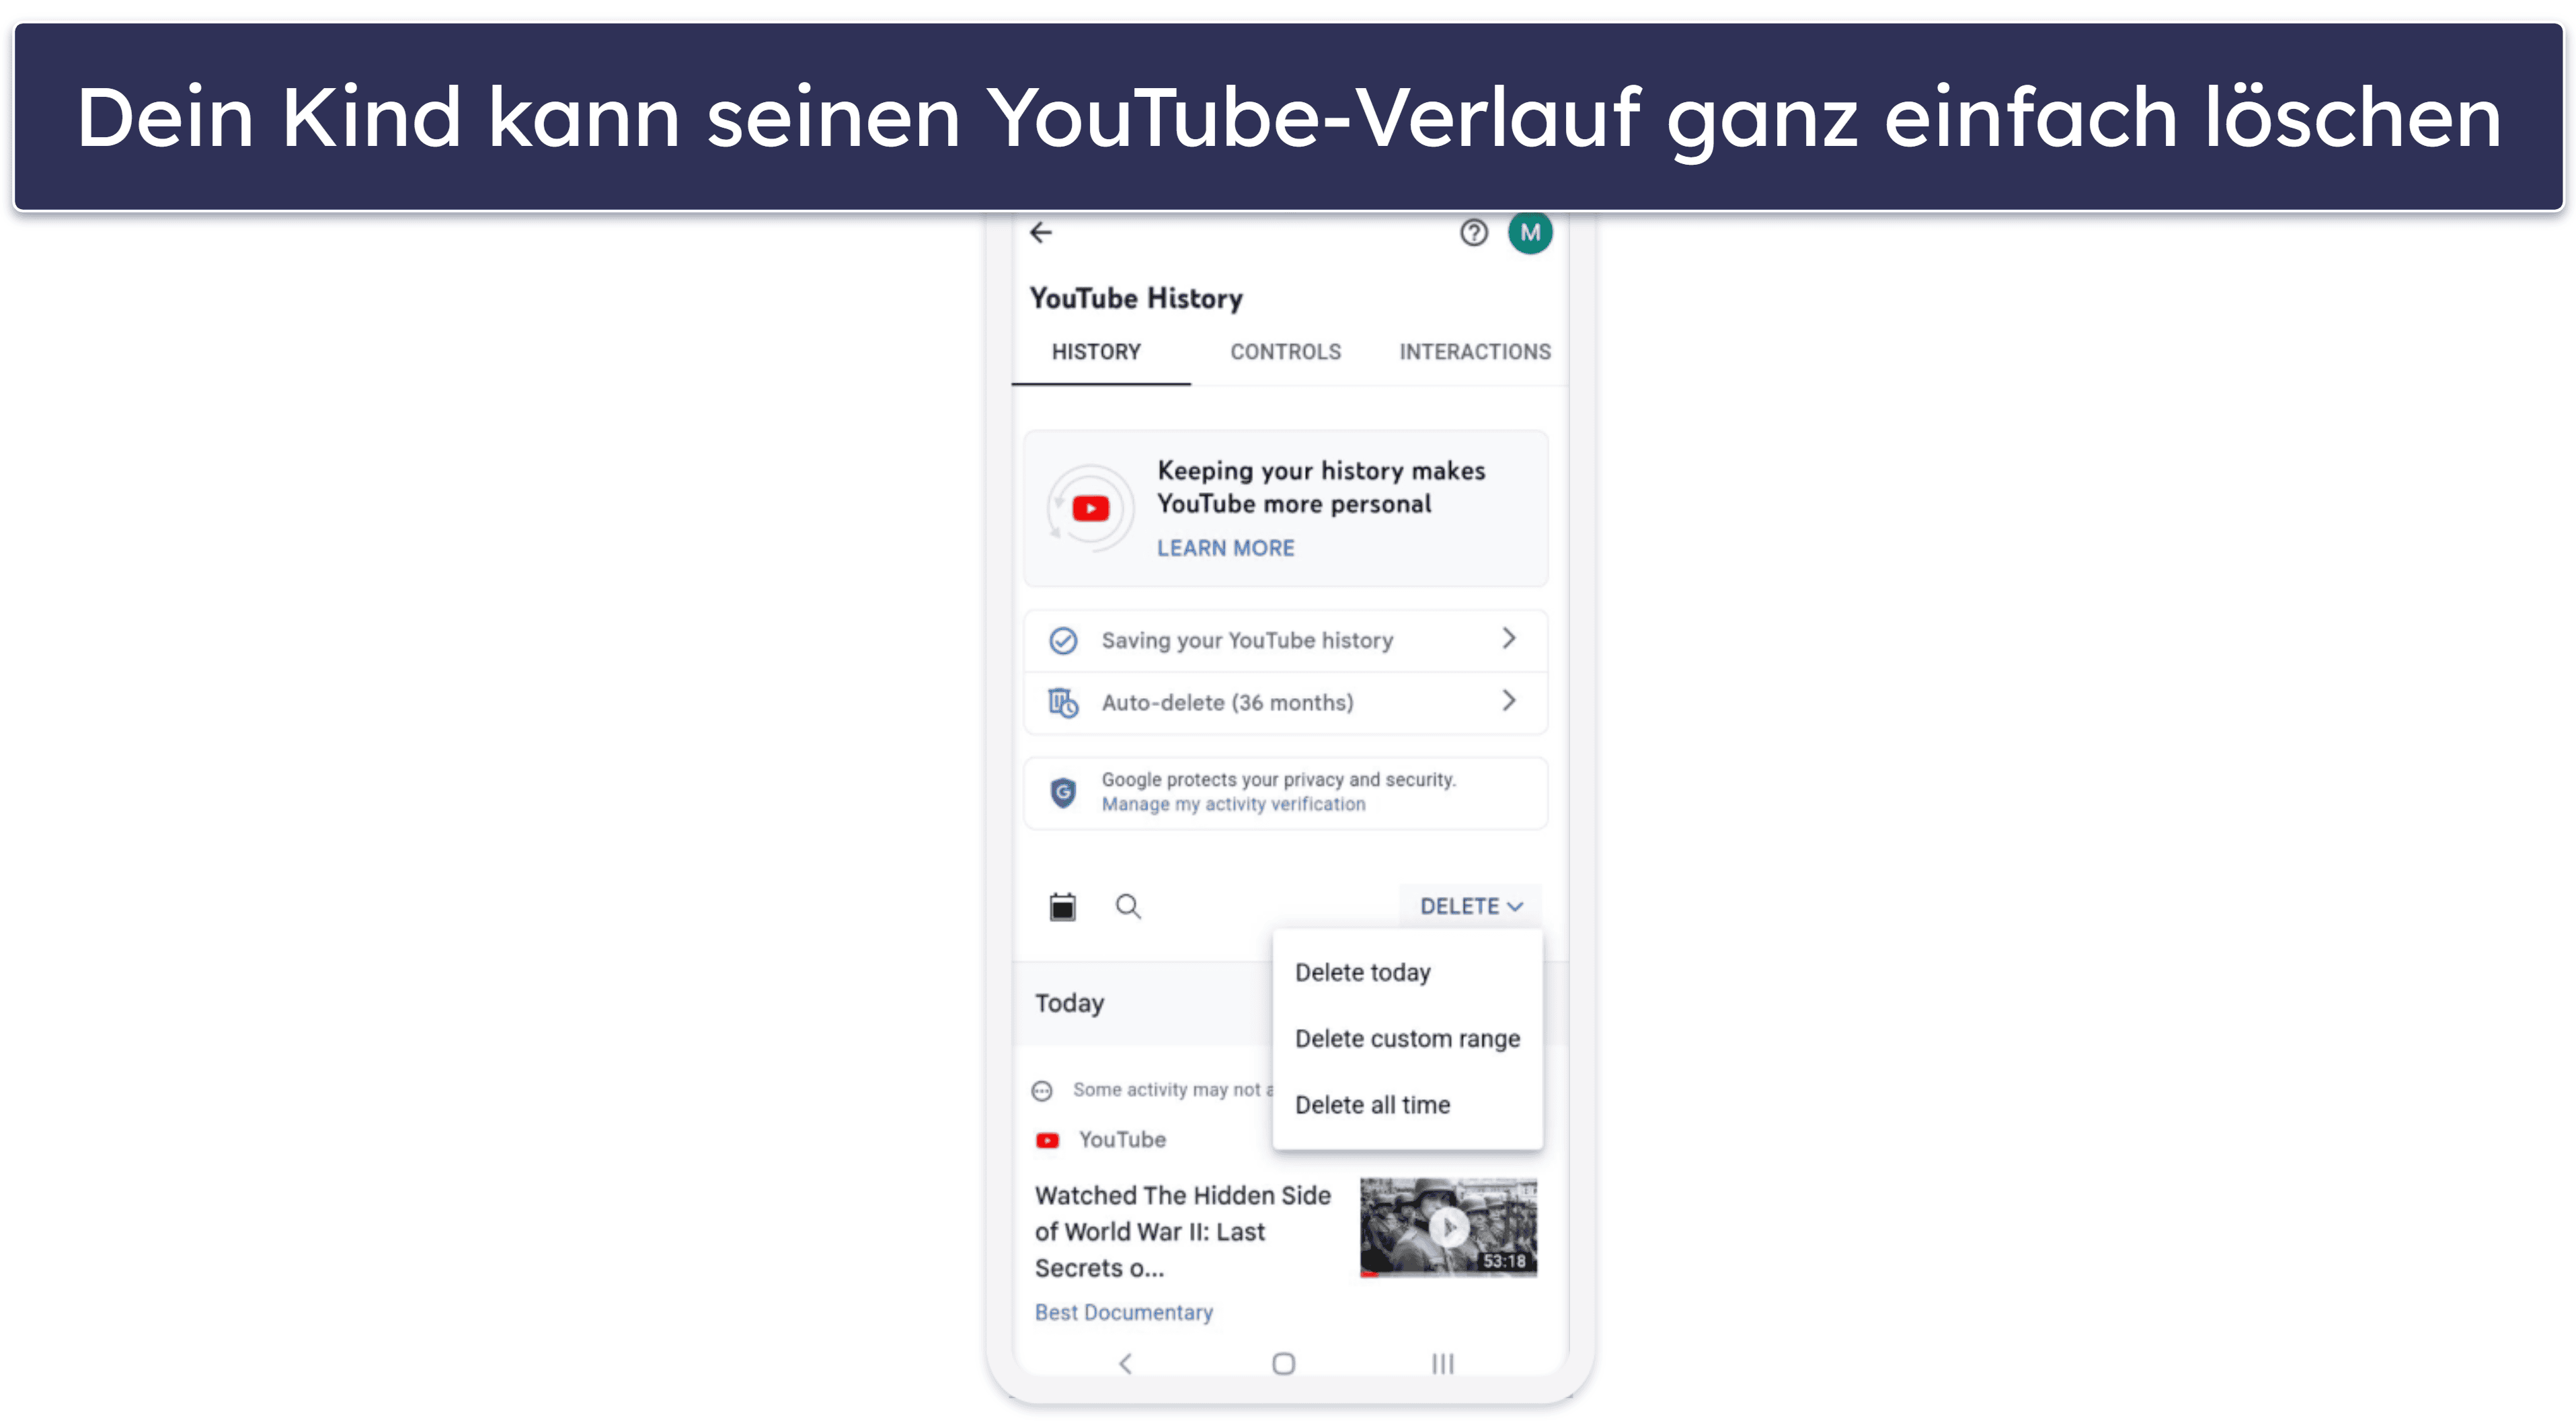The height and width of the screenshot is (1427, 2576).
Task: Click the LEARN MORE link
Action: click(1225, 548)
